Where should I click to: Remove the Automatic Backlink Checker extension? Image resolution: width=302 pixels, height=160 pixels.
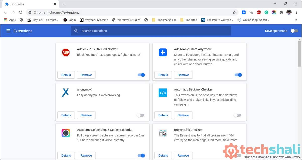pyautogui.click(x=183, y=115)
